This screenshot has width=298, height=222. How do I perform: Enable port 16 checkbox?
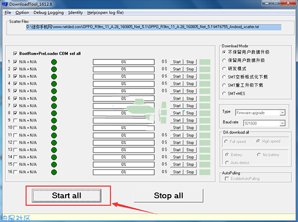[15, 172]
